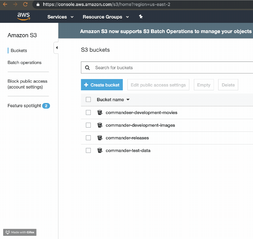
Task: Click bucket icon for commander-development-images
Action: [100, 125]
